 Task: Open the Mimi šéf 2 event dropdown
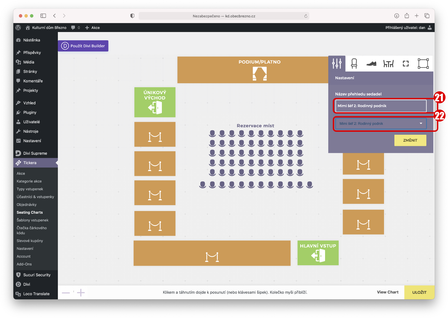[381, 124]
